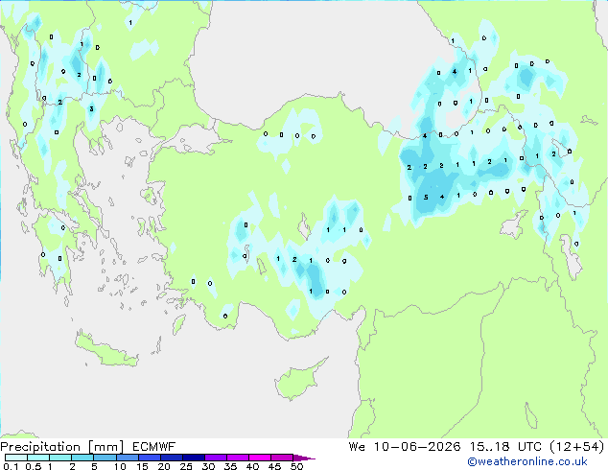Select legend swatch between 45 and 50
Viewport: 608px width, 470px height.
tap(282, 458)
